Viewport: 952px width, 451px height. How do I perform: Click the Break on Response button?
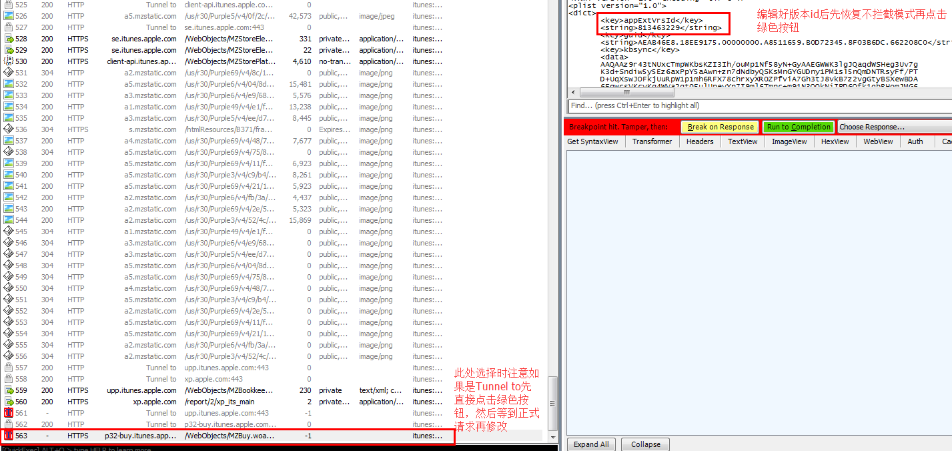tap(721, 127)
